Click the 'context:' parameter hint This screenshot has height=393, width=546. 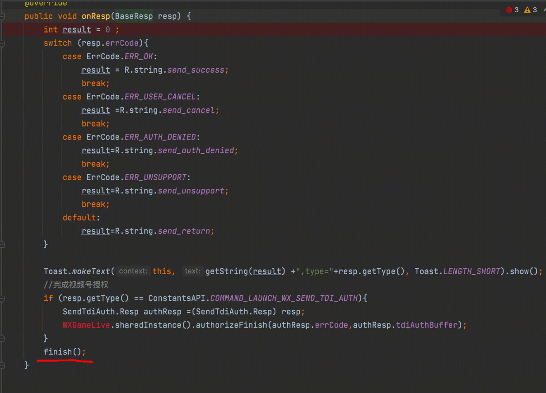click(133, 271)
